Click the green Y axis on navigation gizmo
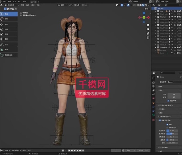This screenshot has height=155, width=182. point(144,18)
